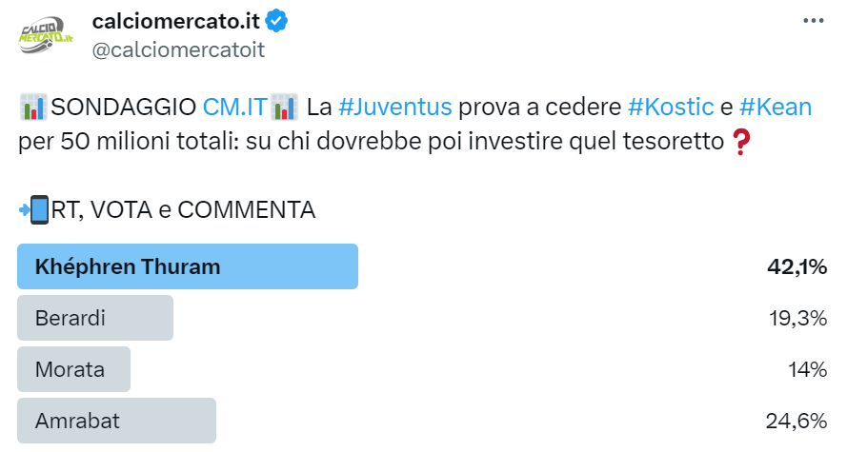Viewport: 847px width, 452px height.
Task: Click the first bar chart emoji before SONDAGGIO
Action: (33, 107)
